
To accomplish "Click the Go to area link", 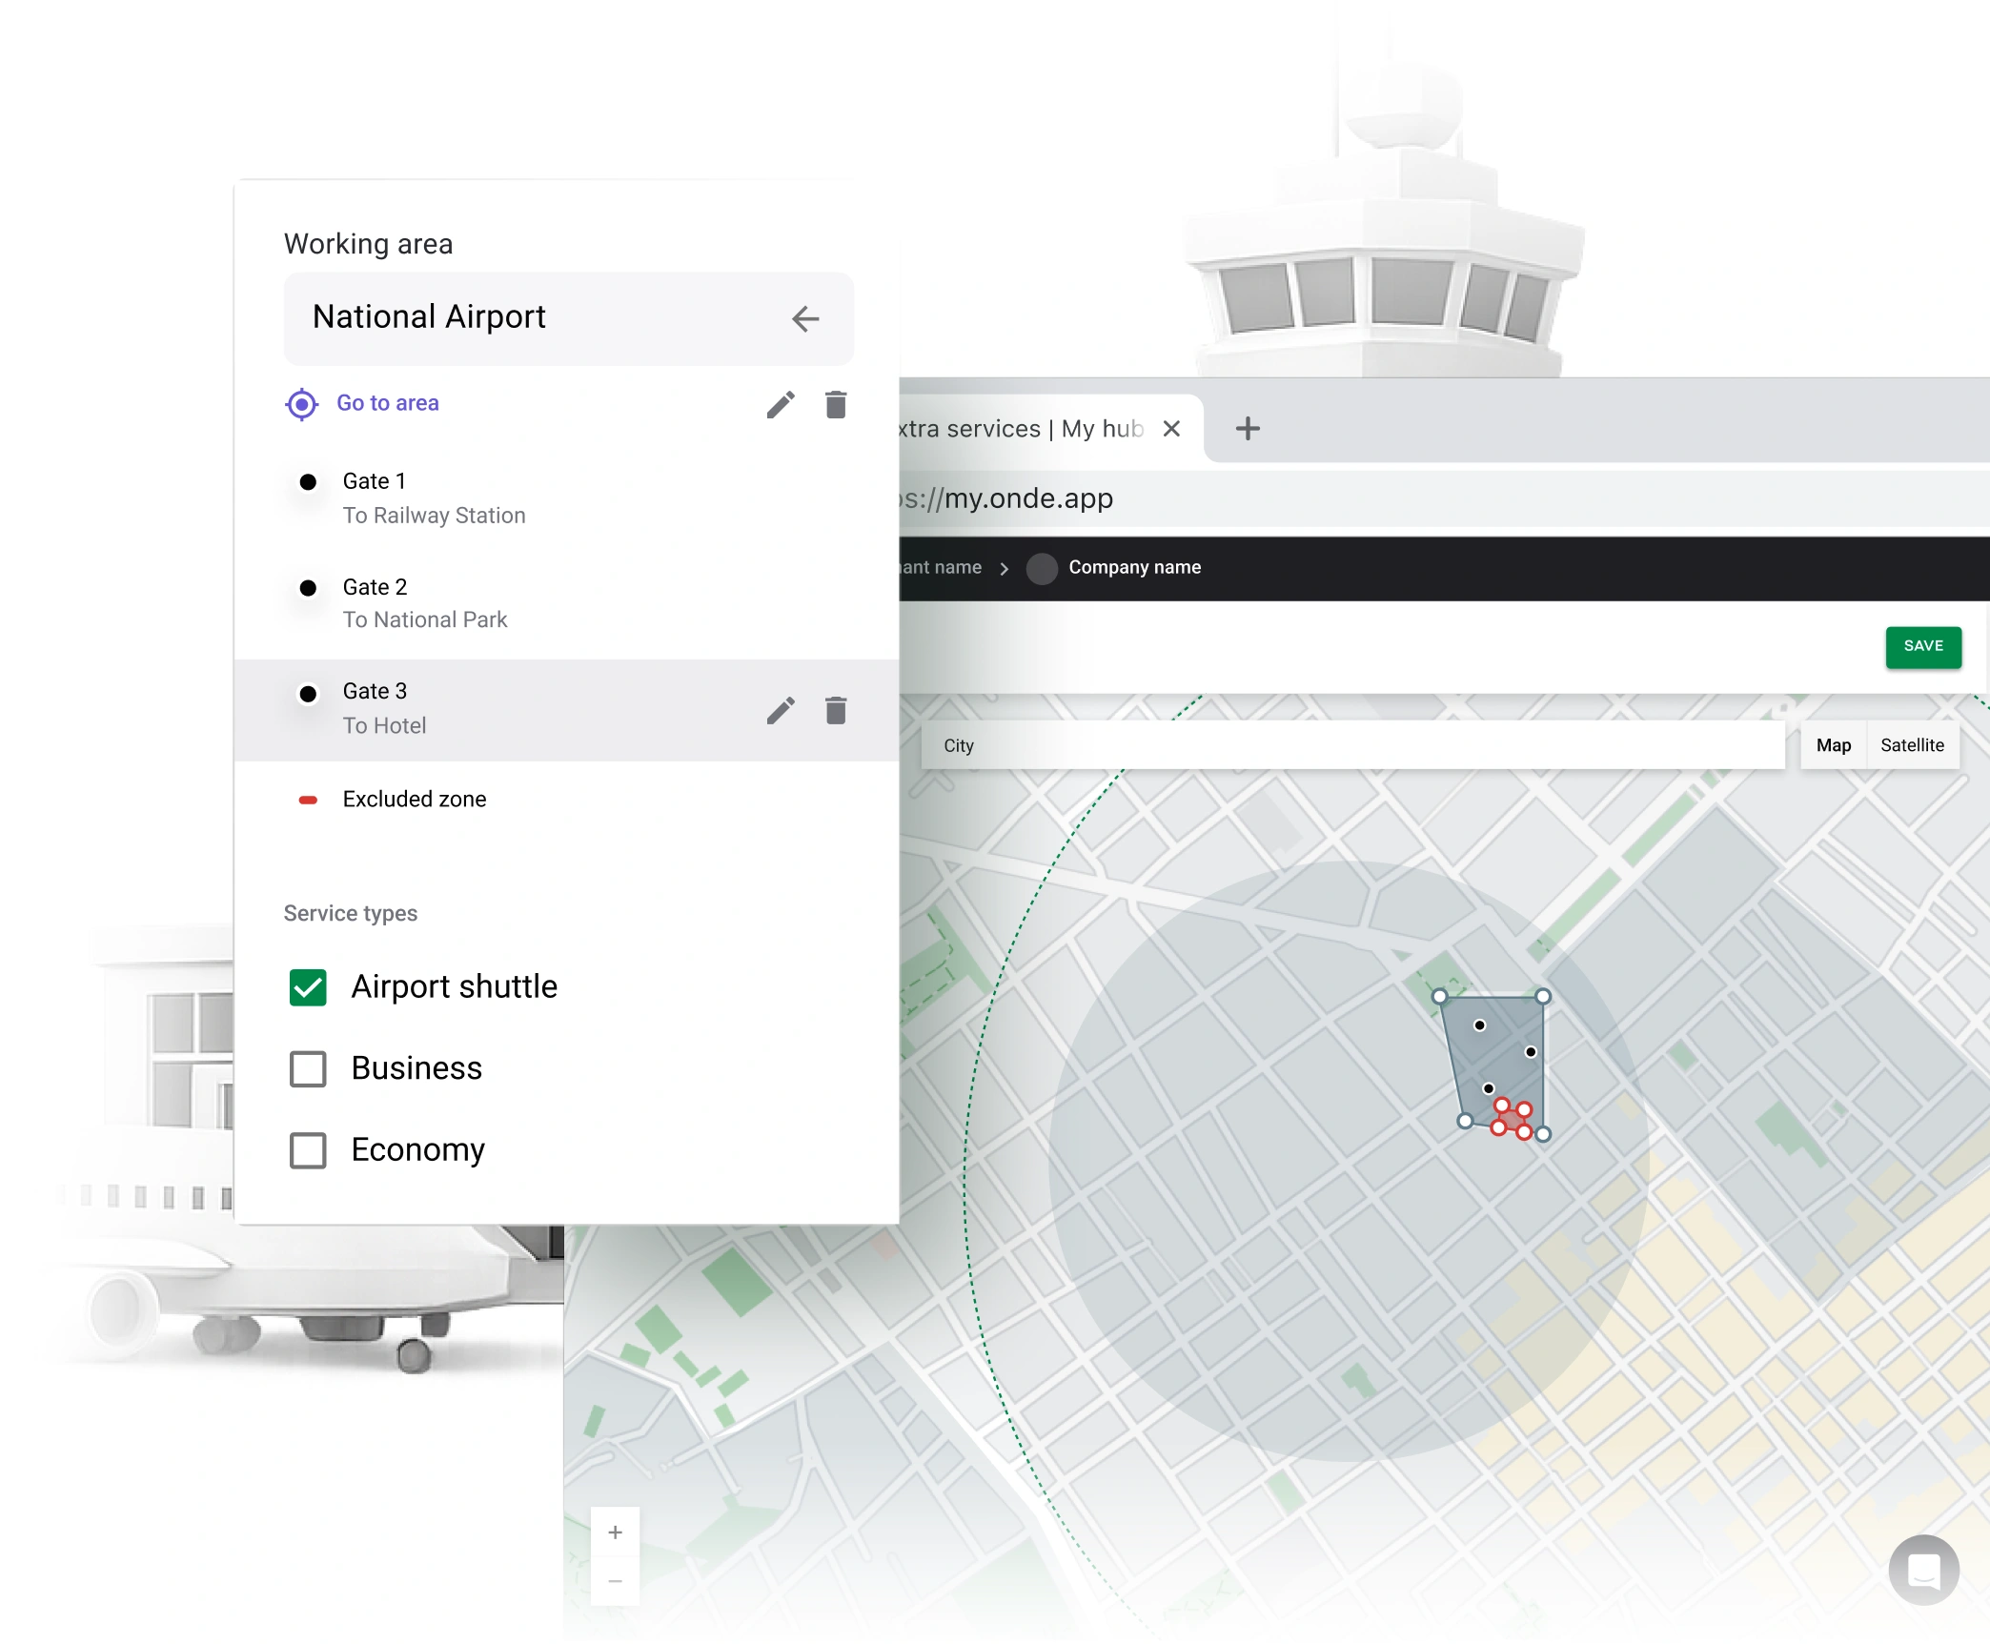I will [387, 403].
